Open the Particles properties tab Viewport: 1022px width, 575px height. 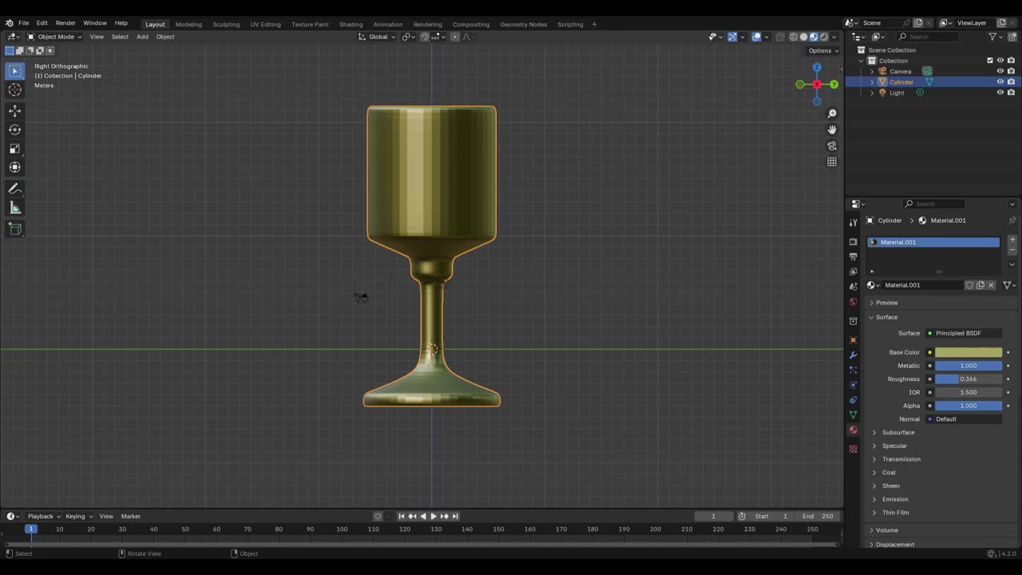point(853,370)
